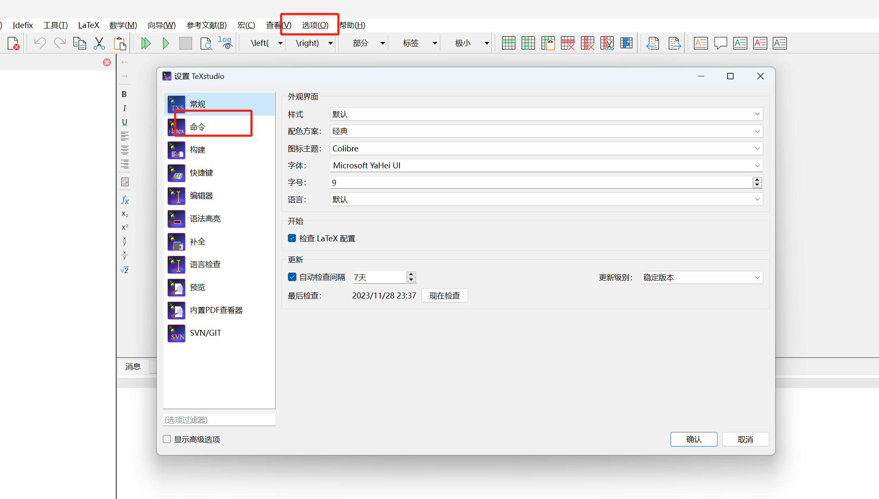This screenshot has width=879, height=499.
Task: Click the Bold B sidebar icon
Action: 124,94
